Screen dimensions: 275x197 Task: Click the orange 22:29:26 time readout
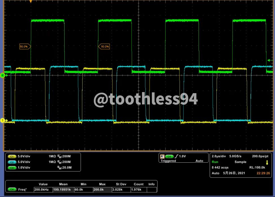coord(263,173)
